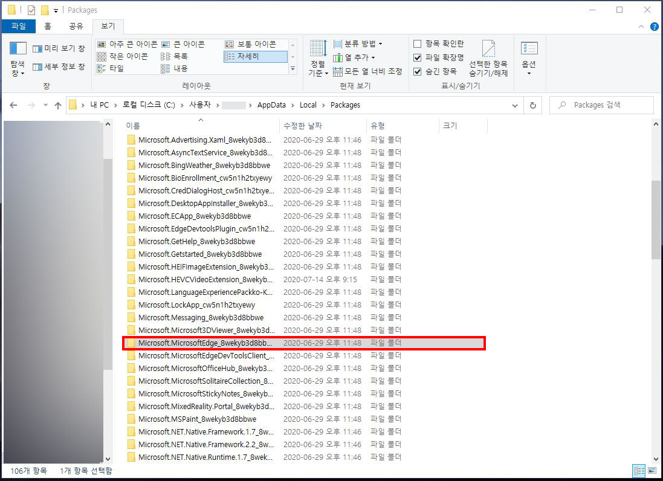The width and height of the screenshot is (663, 481).
Task: Sort by date modified (수정한 날짜) column
Action: (x=323, y=126)
